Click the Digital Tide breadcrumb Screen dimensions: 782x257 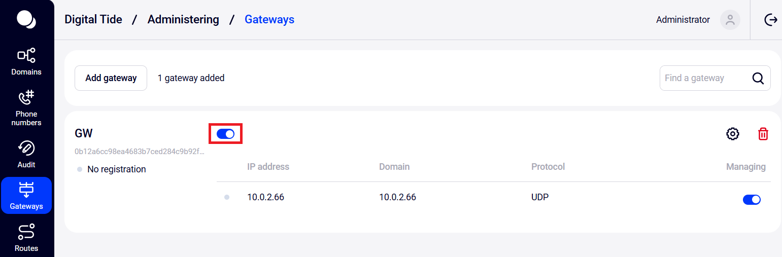(x=93, y=20)
